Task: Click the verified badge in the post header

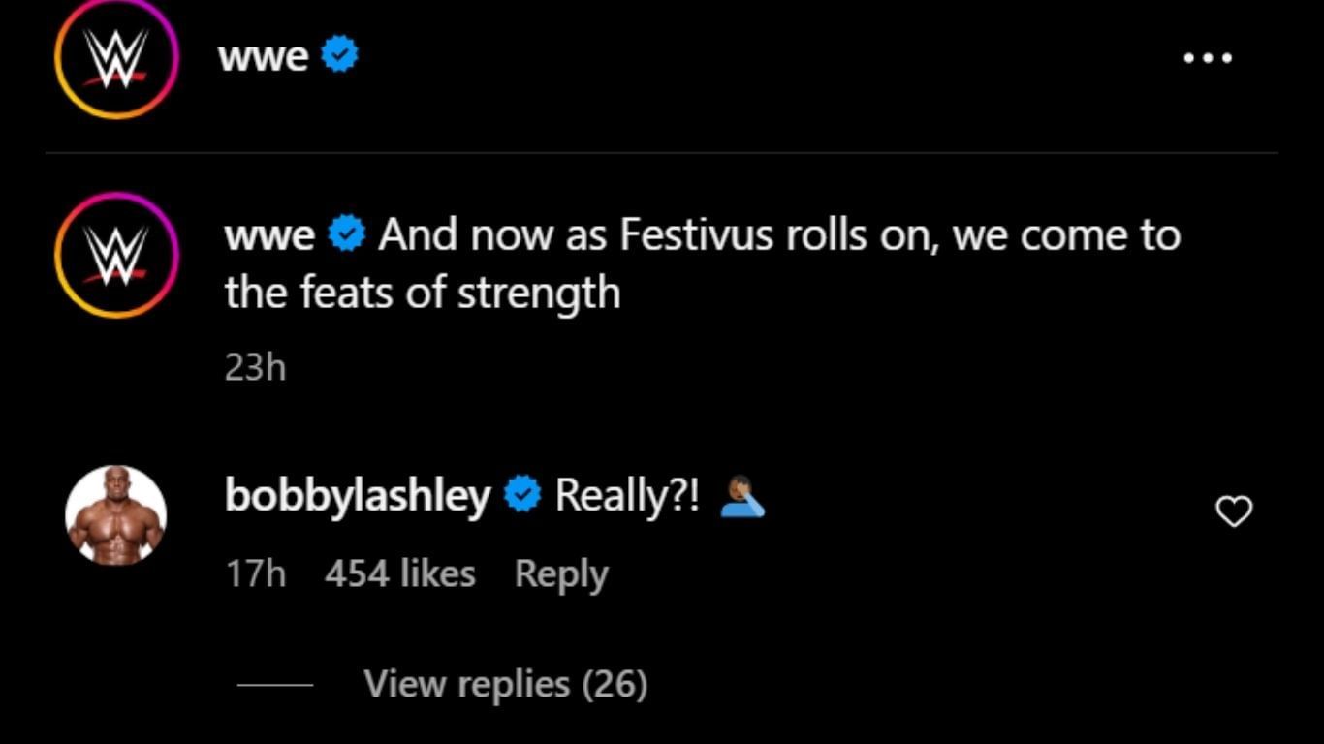Action: click(340, 55)
